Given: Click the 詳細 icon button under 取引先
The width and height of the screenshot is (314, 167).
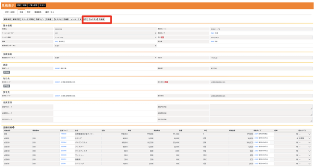Looking at the screenshot, I should [x=6, y=86].
